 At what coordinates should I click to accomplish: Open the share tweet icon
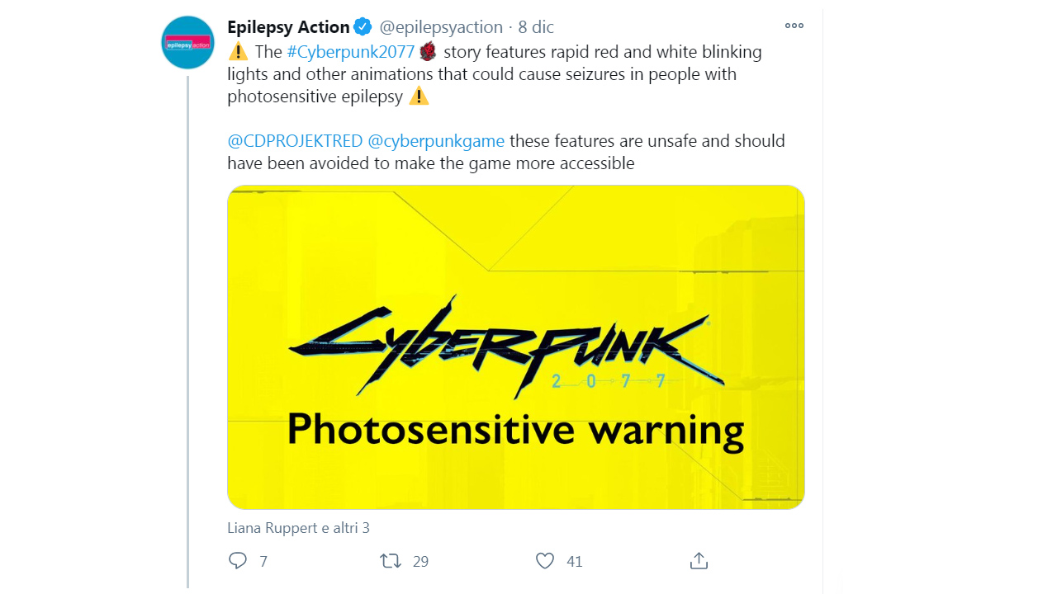(x=699, y=561)
